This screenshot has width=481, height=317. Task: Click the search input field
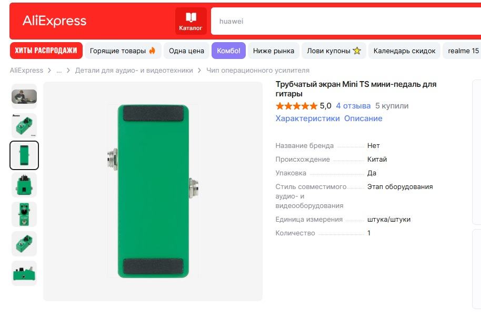(342, 22)
